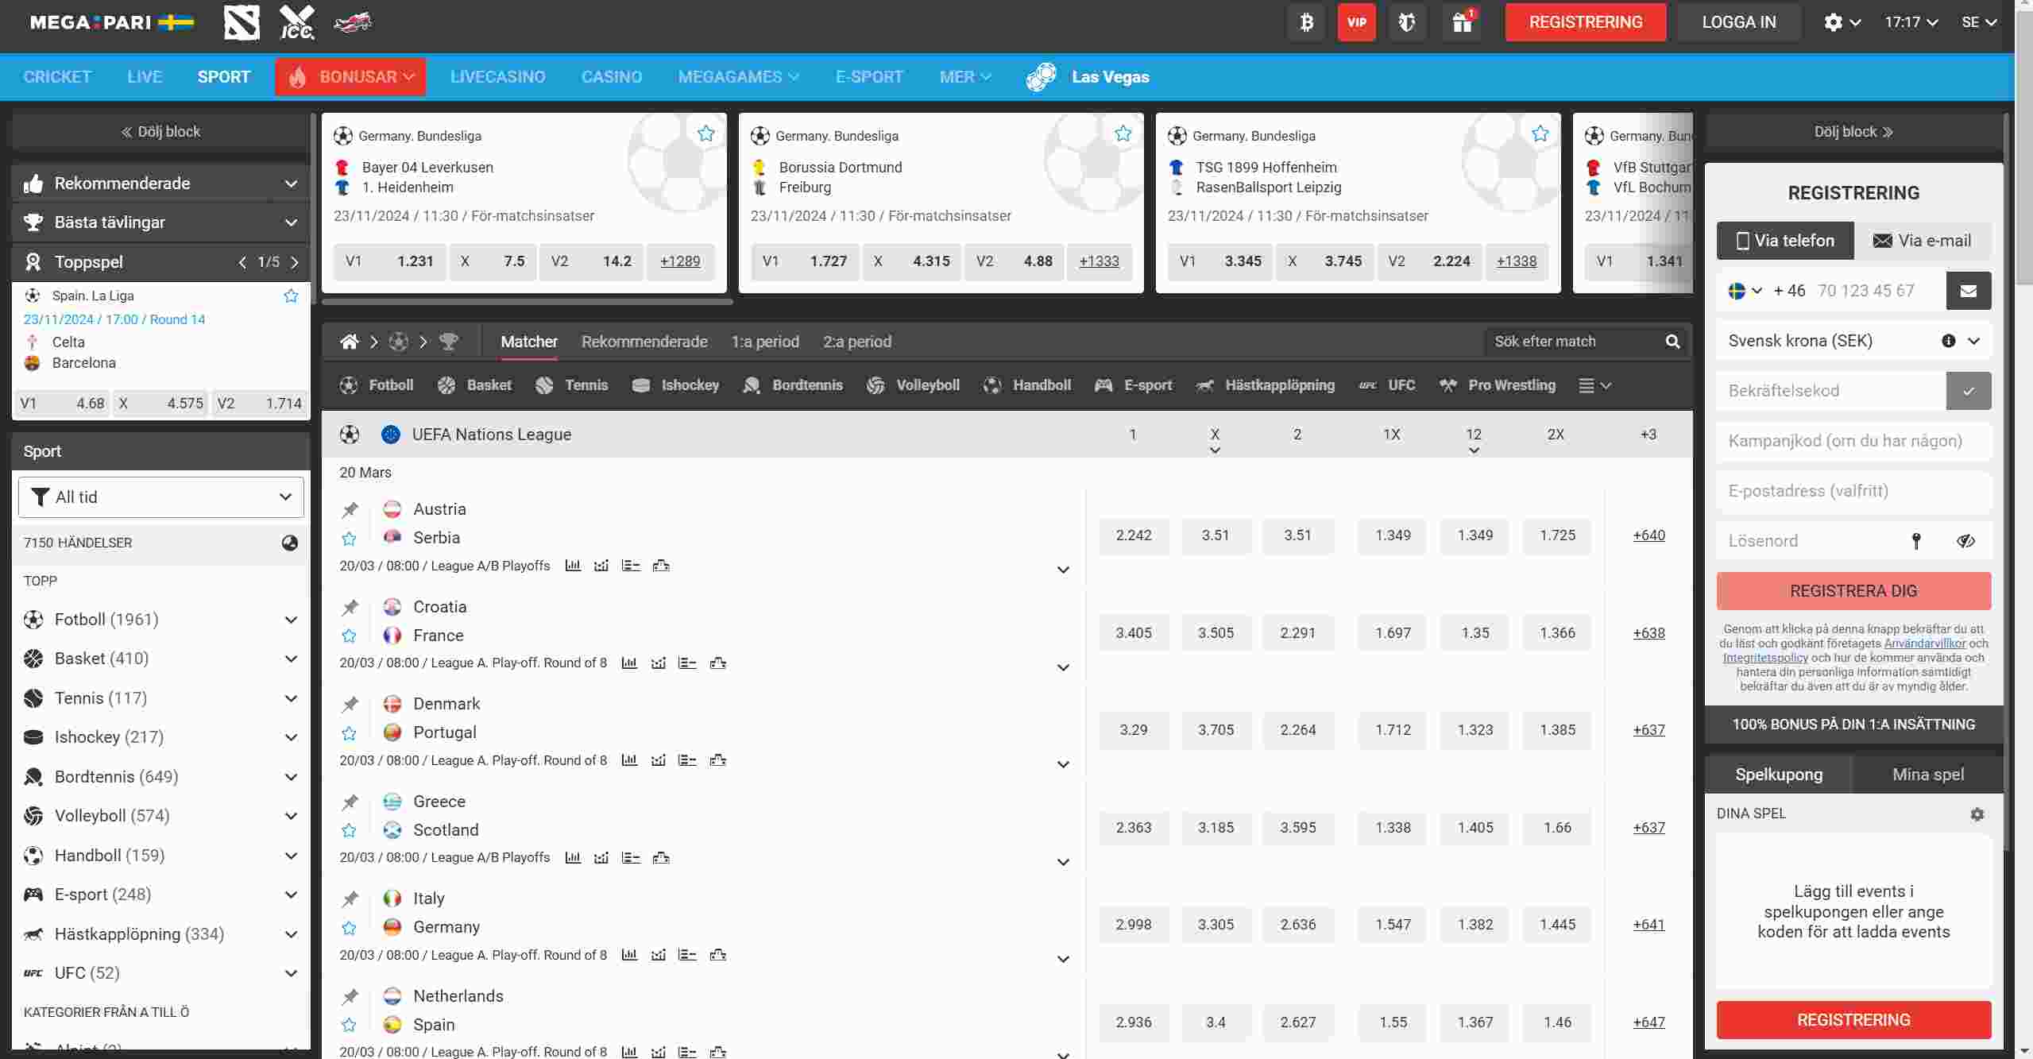Click the football icon in breadcrumb
2033x1059 pixels.
pyautogui.click(x=399, y=342)
